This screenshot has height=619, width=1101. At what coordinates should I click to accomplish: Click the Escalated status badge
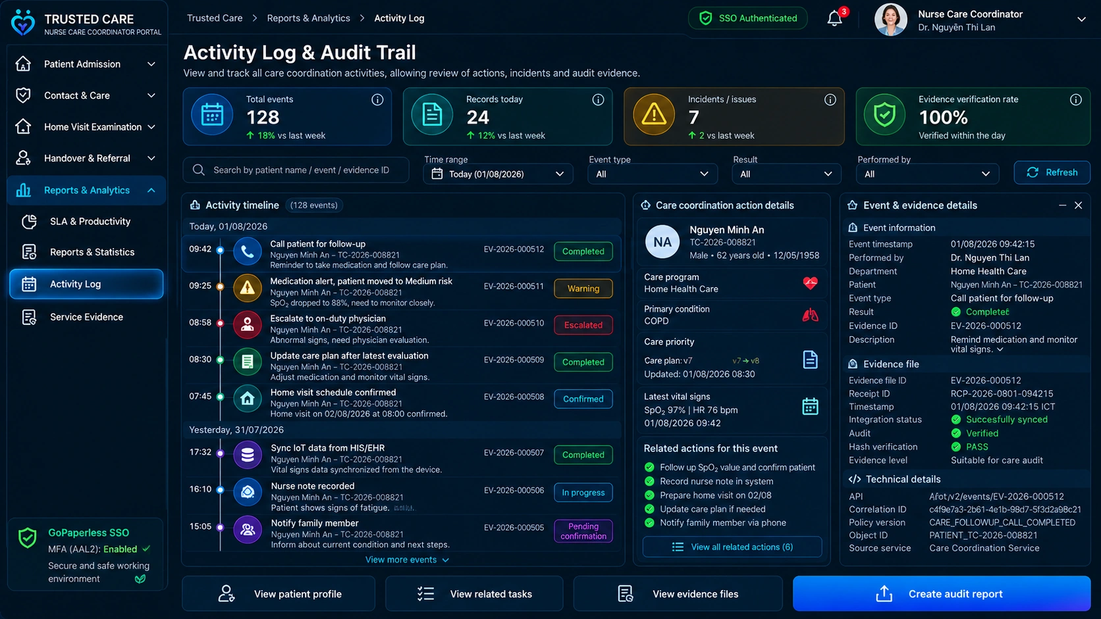coord(583,325)
